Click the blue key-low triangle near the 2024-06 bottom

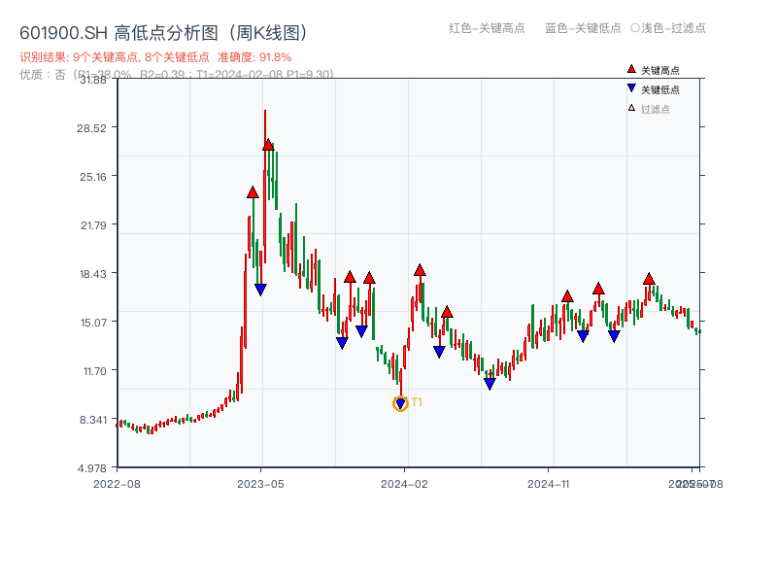click(x=489, y=383)
